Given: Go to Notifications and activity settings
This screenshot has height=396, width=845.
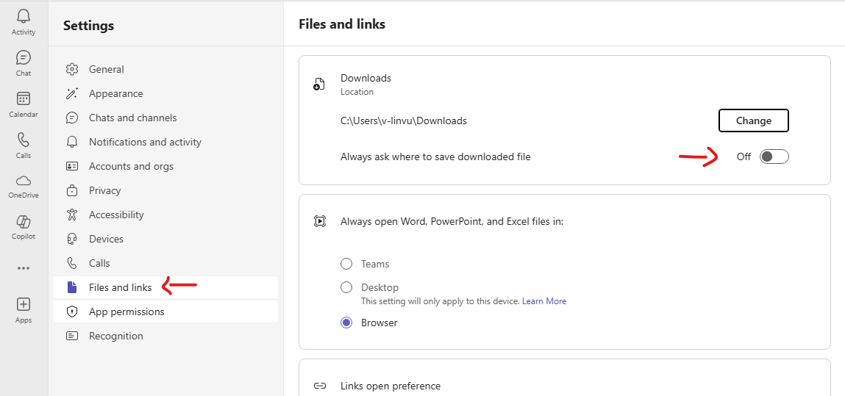Looking at the screenshot, I should pyautogui.click(x=145, y=142).
